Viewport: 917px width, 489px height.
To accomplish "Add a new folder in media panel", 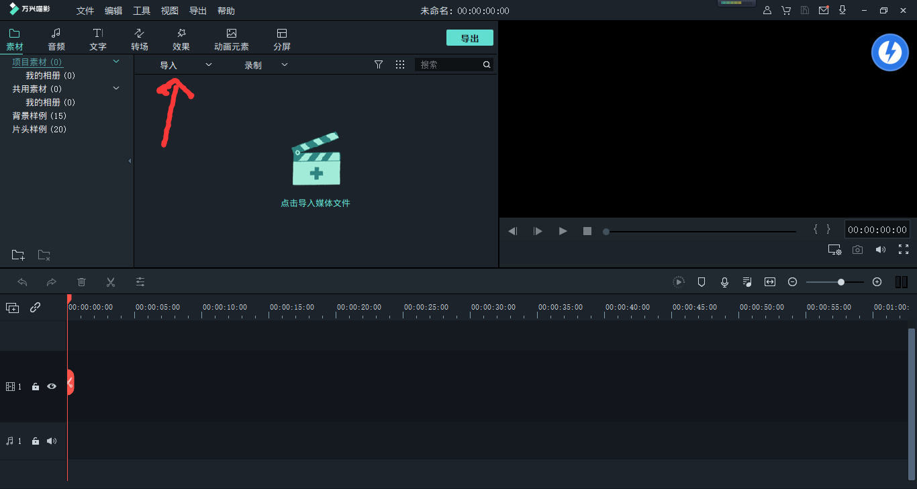I will click(18, 255).
